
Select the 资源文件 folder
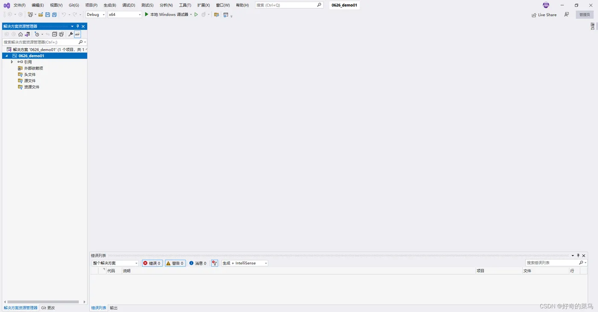32,87
